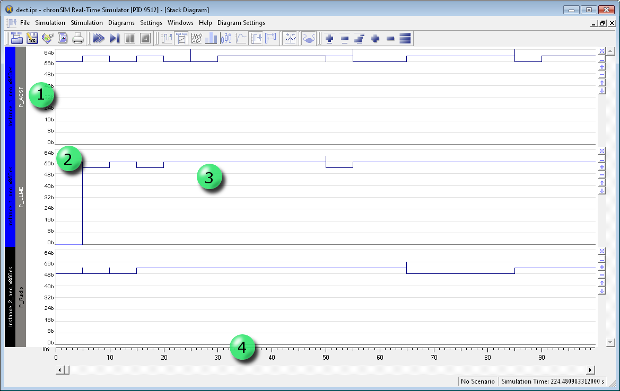Viewport: 620px width, 391px height.
Task: Click the zigzag line with arrows icon
Action: (x=290, y=38)
